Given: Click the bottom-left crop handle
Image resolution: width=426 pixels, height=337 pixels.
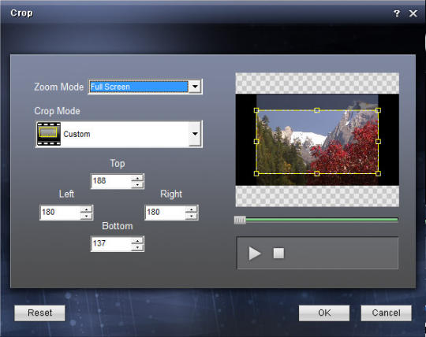Looking at the screenshot, I should (256, 173).
